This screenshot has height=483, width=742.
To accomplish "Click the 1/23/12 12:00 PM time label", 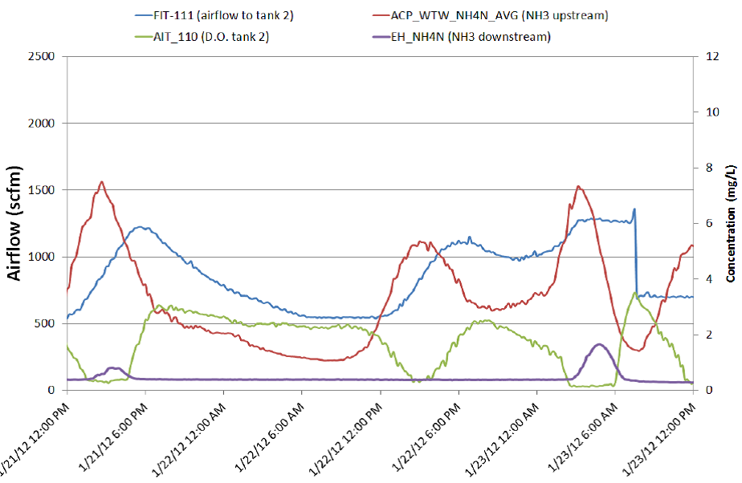I will coord(659,439).
